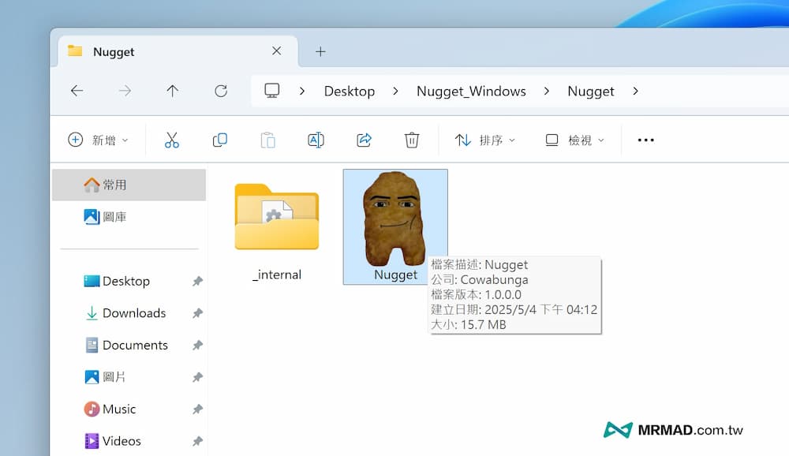Open the 排序 (Sort) dropdown
This screenshot has height=456, width=789.
click(484, 140)
